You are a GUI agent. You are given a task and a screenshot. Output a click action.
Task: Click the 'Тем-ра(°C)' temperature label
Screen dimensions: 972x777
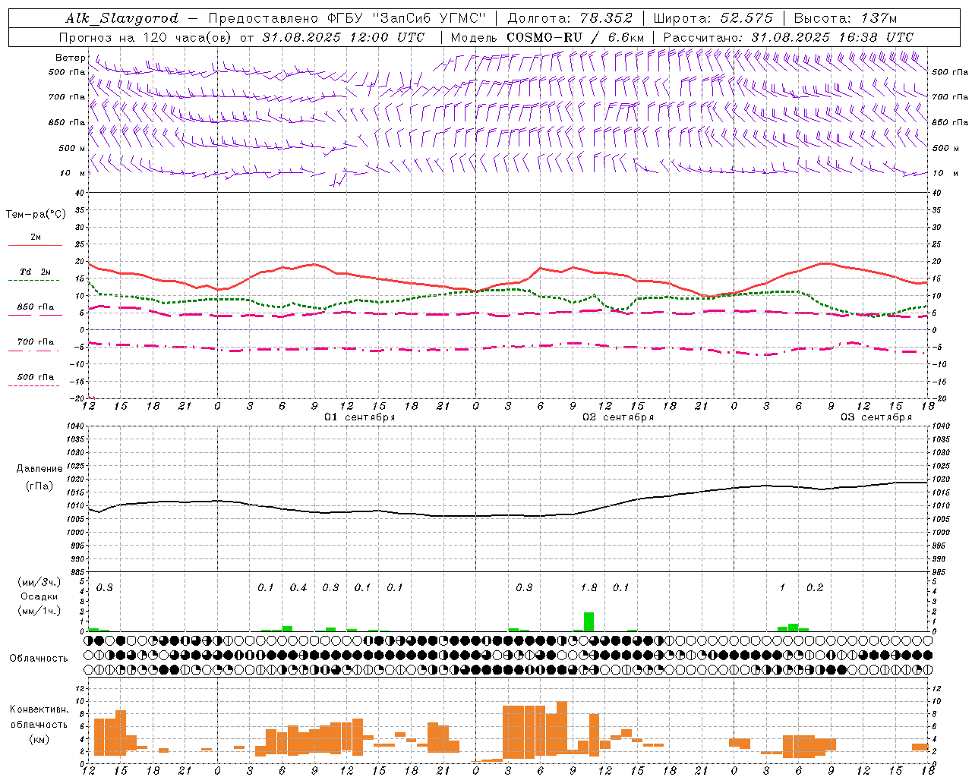pos(36,214)
